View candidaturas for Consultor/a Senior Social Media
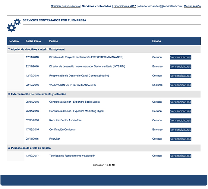The image size is (208, 189). tap(180, 102)
